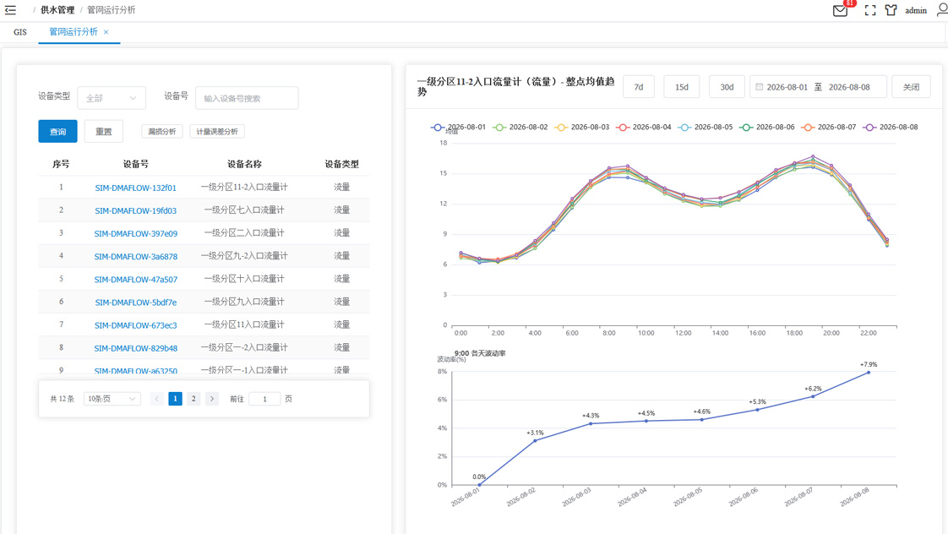Open the 10条/页 page size dropdown

[x=112, y=399]
